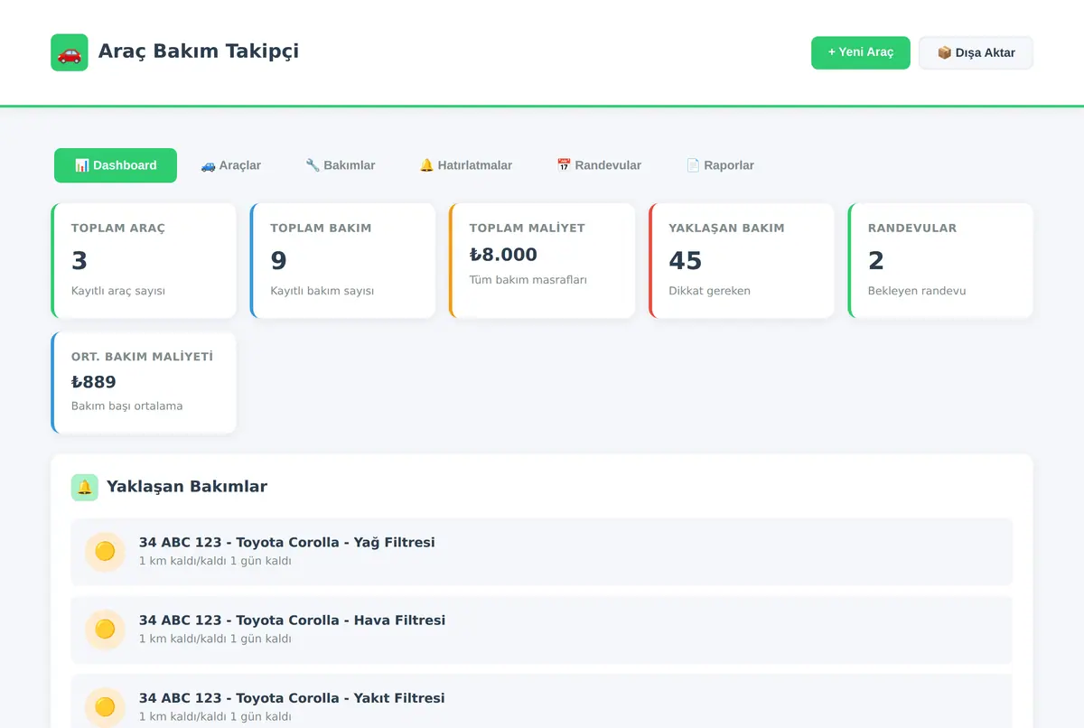Screen dimensions: 1084x728
Task: Select the Toyota Corolla Yakıt Filtresi title
Action: pyautogui.click(x=292, y=698)
